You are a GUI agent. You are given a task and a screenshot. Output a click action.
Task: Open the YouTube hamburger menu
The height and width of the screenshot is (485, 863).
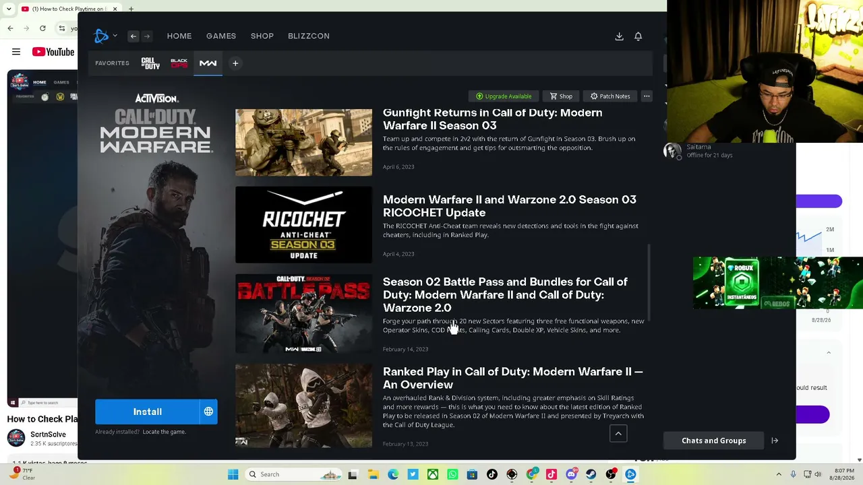coord(16,52)
